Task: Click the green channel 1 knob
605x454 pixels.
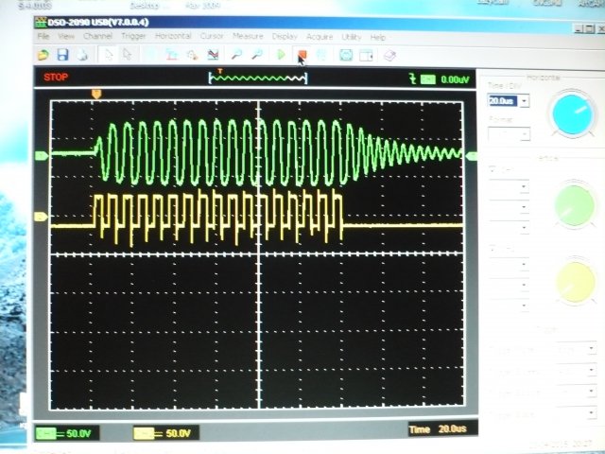Action: 573,202
